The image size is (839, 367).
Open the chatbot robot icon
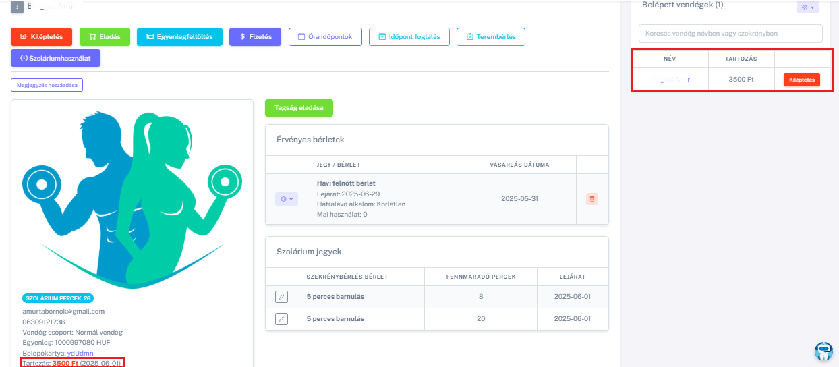(823, 351)
